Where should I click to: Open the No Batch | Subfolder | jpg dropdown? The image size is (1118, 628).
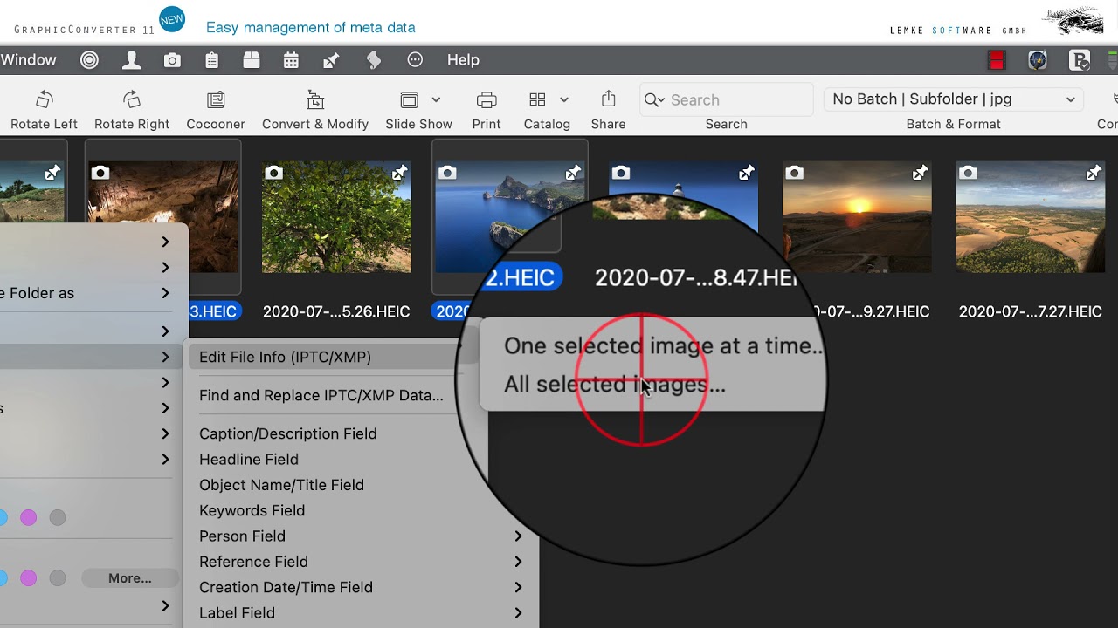pyautogui.click(x=954, y=99)
